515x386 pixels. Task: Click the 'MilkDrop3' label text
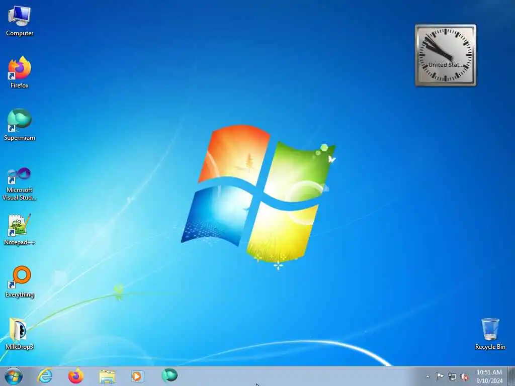(x=20, y=347)
